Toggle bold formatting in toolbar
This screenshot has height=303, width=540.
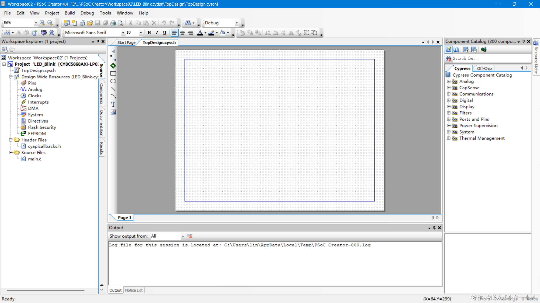point(149,33)
